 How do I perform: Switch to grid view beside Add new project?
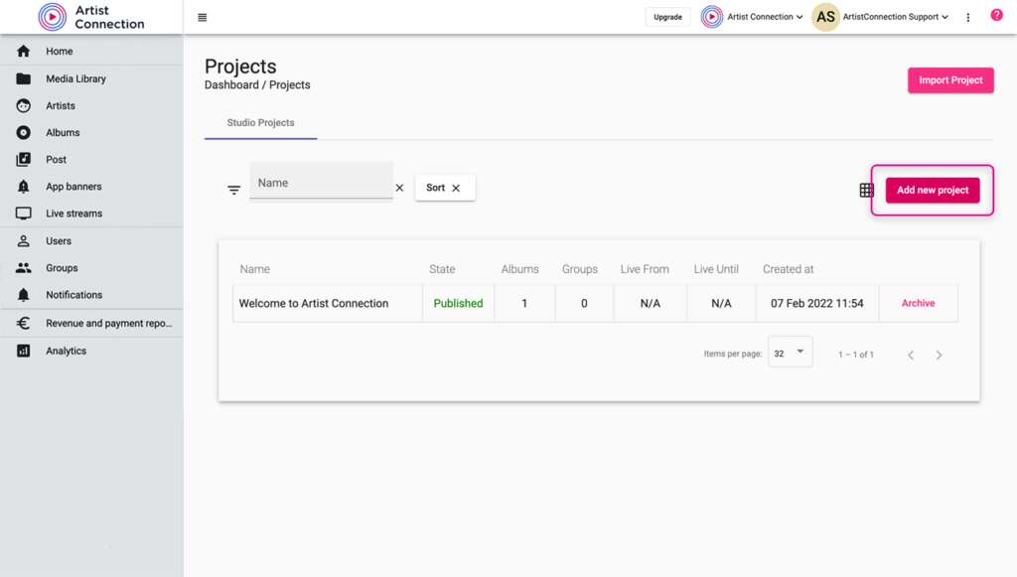pos(865,190)
